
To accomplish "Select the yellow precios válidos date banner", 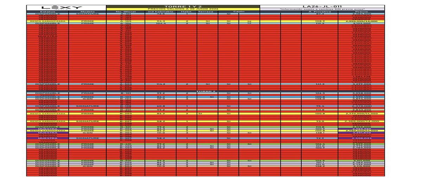I will [x=183, y=9].
